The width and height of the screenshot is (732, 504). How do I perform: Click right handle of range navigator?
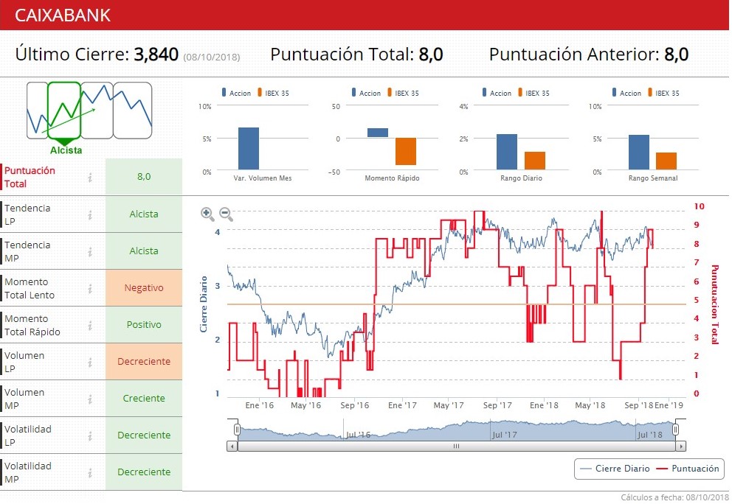point(675,430)
